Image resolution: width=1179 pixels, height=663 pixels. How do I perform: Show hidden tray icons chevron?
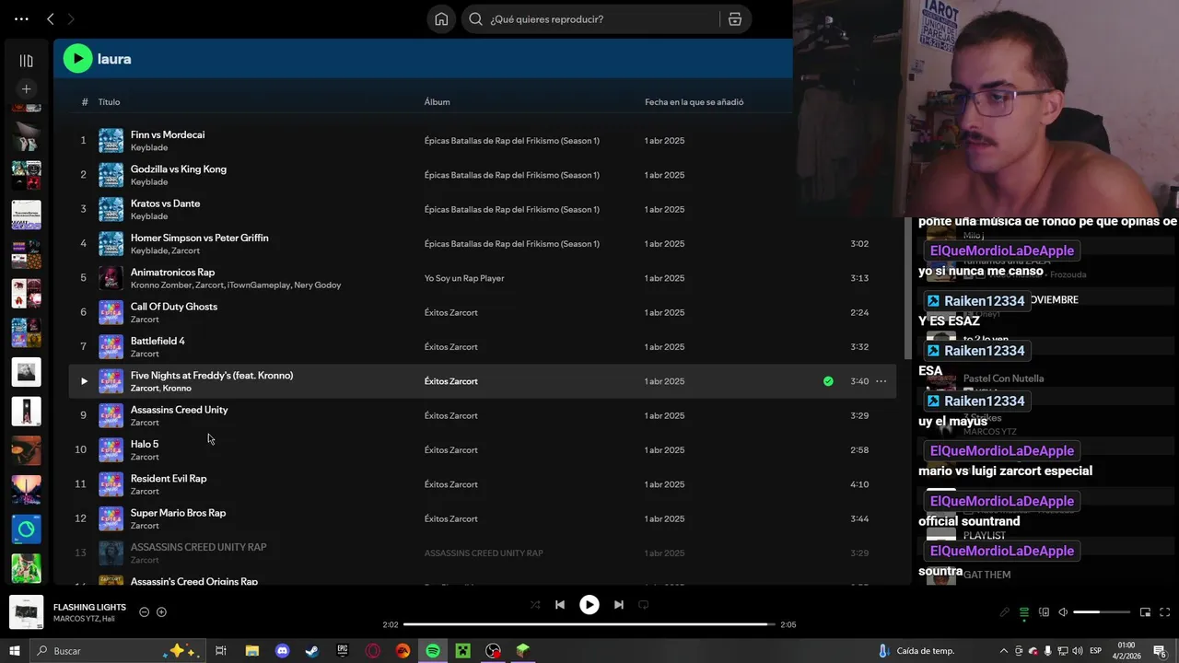[x=1003, y=651]
